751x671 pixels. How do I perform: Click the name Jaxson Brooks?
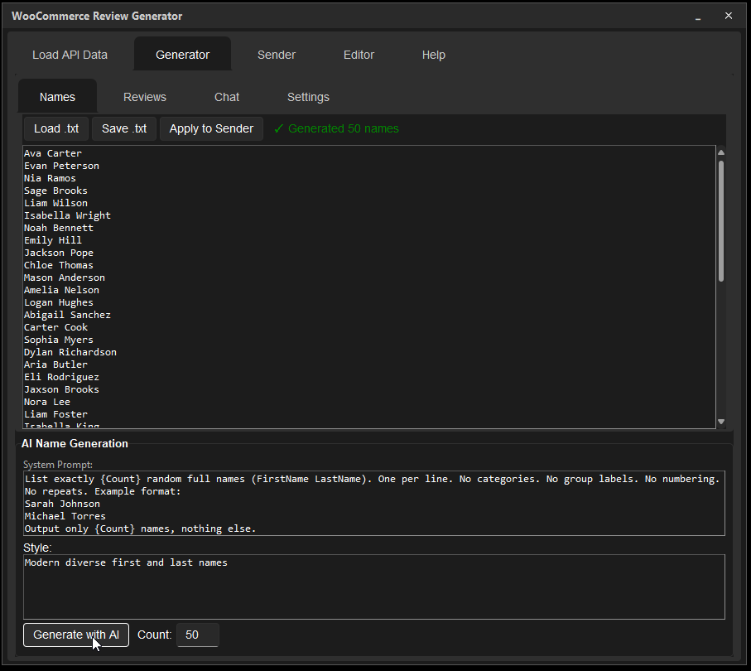61,390
